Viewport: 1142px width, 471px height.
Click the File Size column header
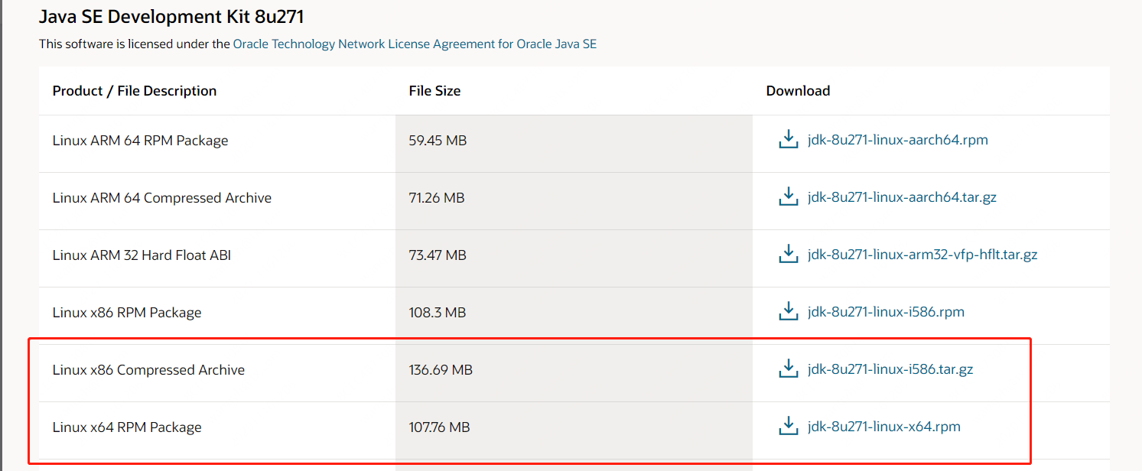tap(434, 91)
